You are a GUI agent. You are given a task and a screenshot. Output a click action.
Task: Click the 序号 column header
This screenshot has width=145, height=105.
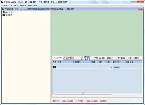click(x=54, y=62)
